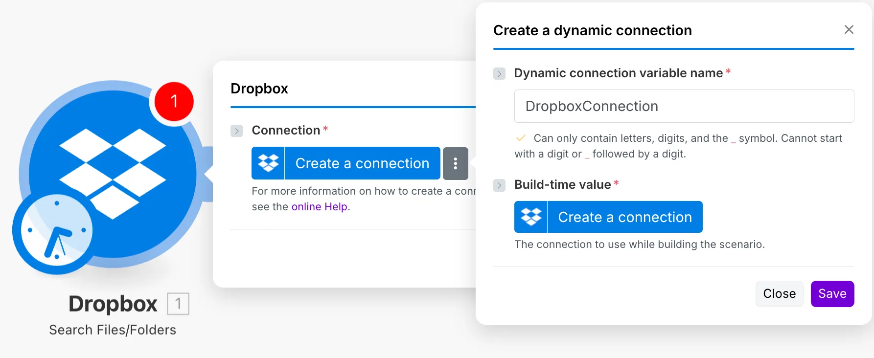This screenshot has height=358, width=874.
Task: Click the module order number 1 box
Action: [x=178, y=304]
